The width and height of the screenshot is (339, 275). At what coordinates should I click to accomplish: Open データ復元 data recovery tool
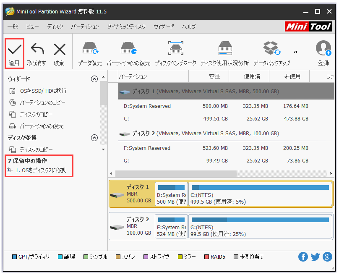click(x=90, y=54)
